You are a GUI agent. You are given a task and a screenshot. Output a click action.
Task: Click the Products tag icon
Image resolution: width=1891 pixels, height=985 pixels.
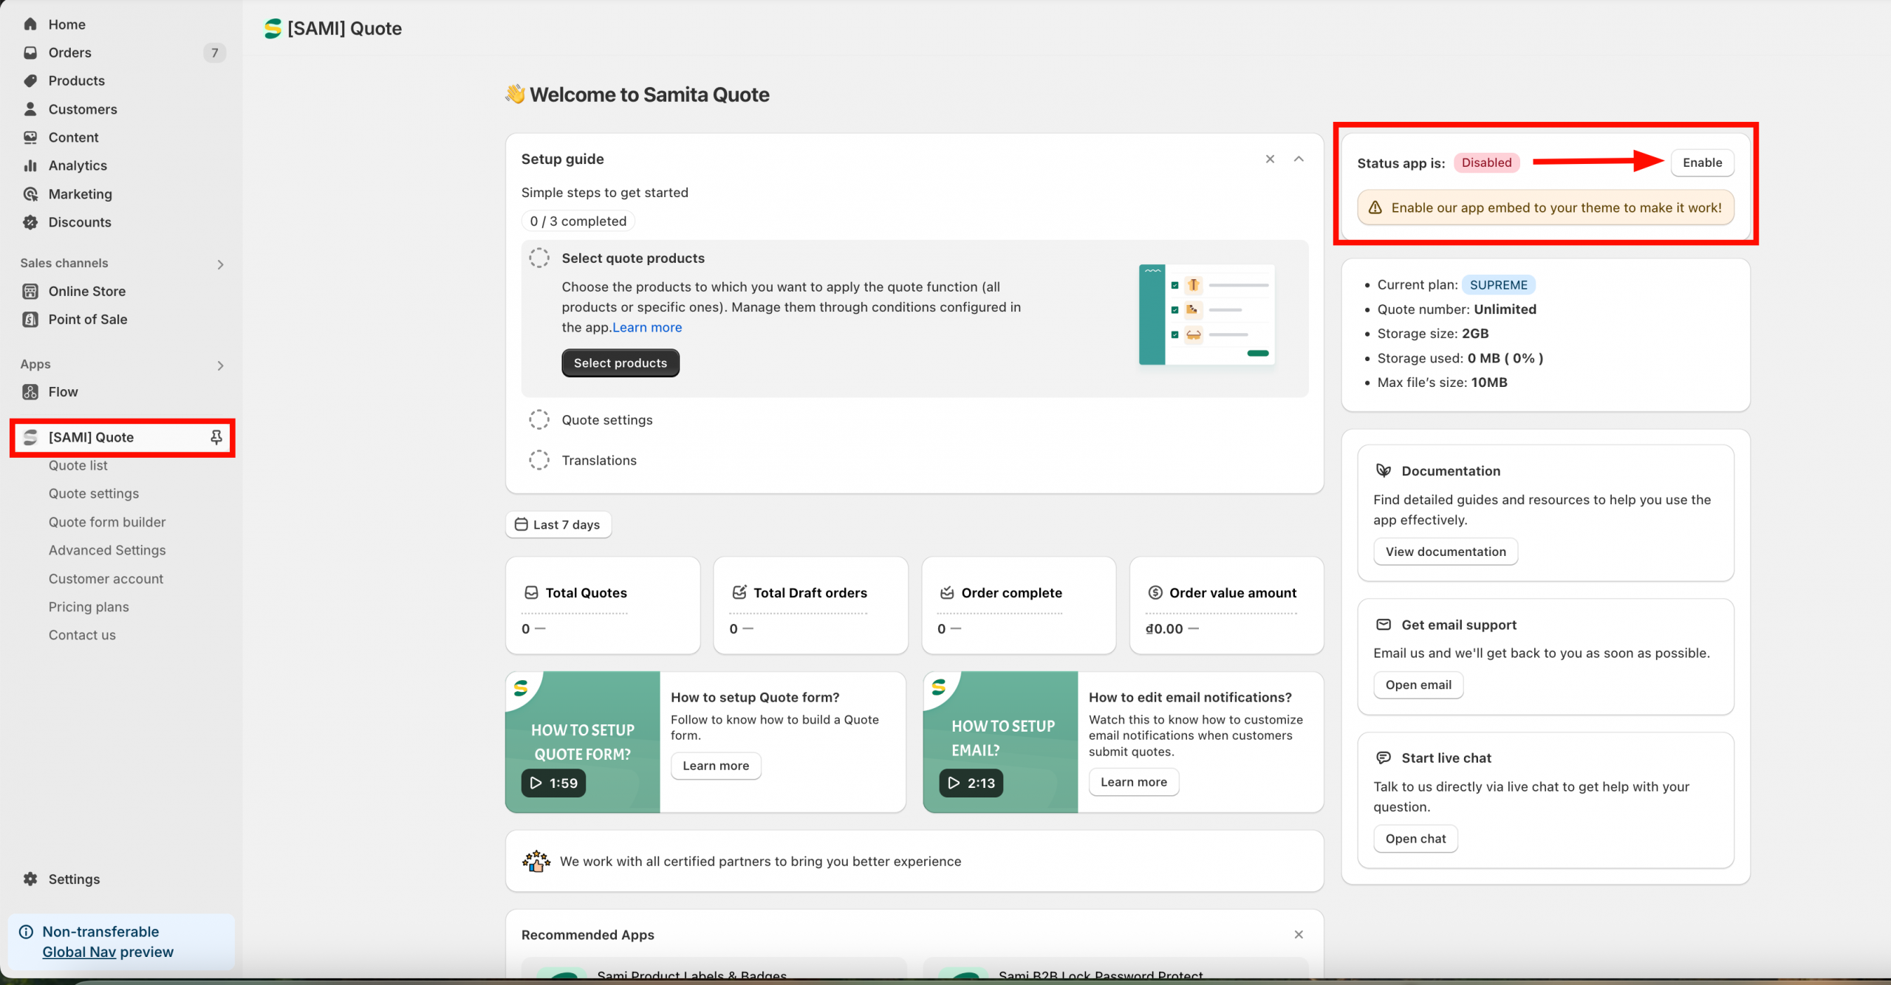tap(30, 80)
